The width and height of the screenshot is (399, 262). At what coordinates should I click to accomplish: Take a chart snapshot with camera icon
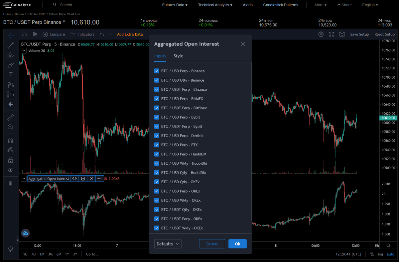tap(342, 34)
